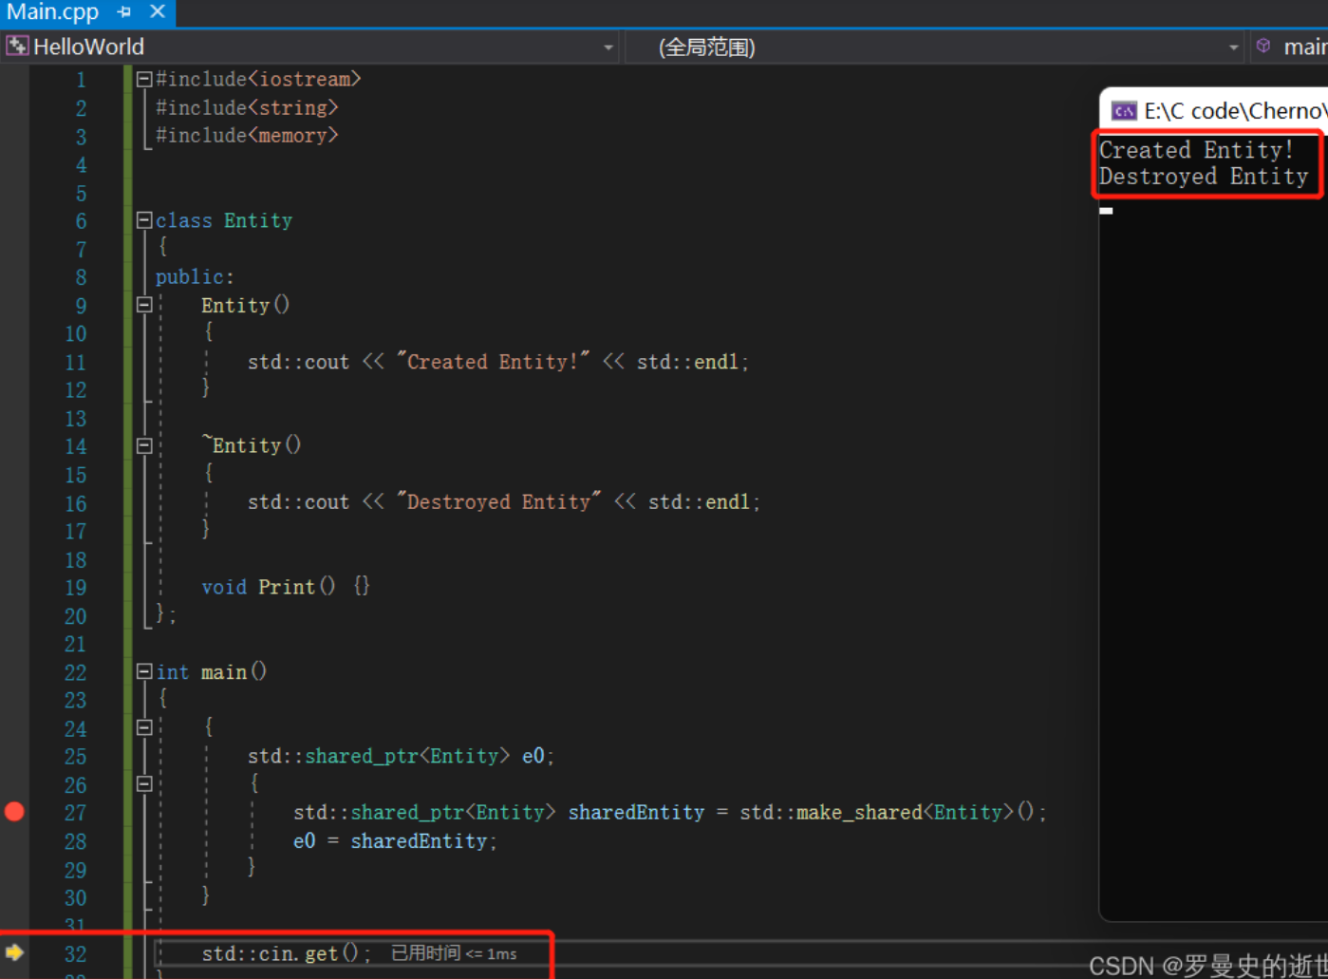
Task: Click 'std::shared_ptr<Entity> e0;' on line 25
Action: [x=401, y=756]
